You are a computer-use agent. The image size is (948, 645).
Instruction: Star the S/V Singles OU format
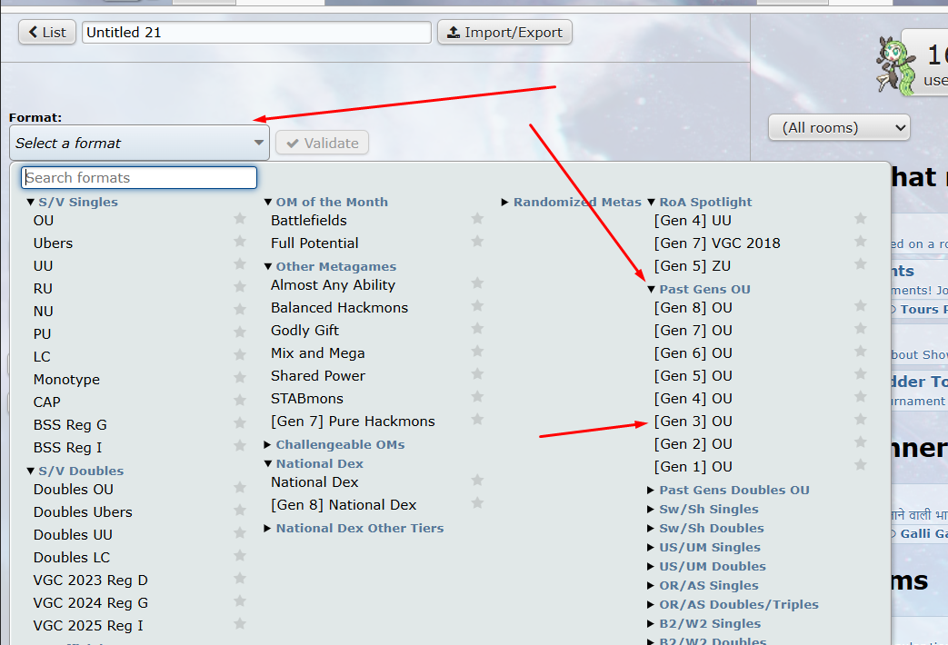[240, 218]
